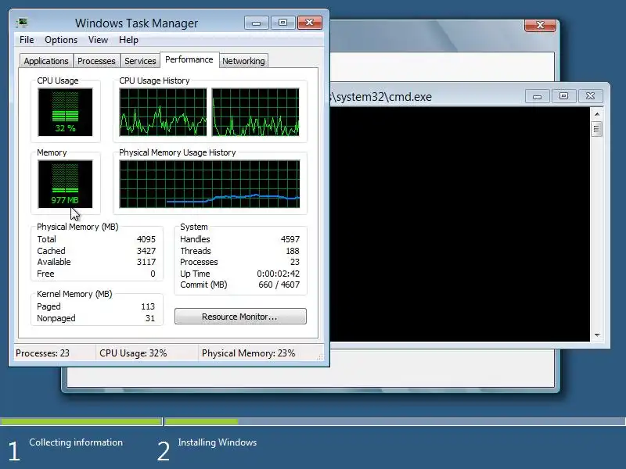Click the Threads value 188
The height and width of the screenshot is (469, 626).
point(293,251)
